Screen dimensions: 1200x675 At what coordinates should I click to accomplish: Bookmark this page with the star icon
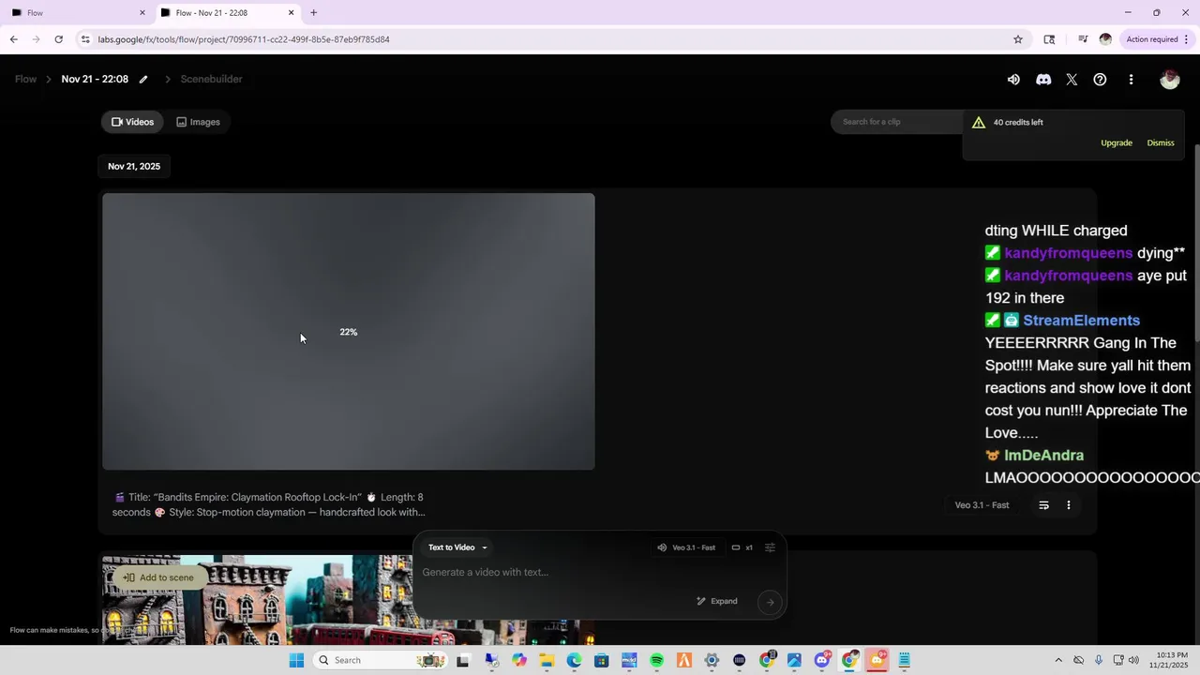pos(1018,39)
